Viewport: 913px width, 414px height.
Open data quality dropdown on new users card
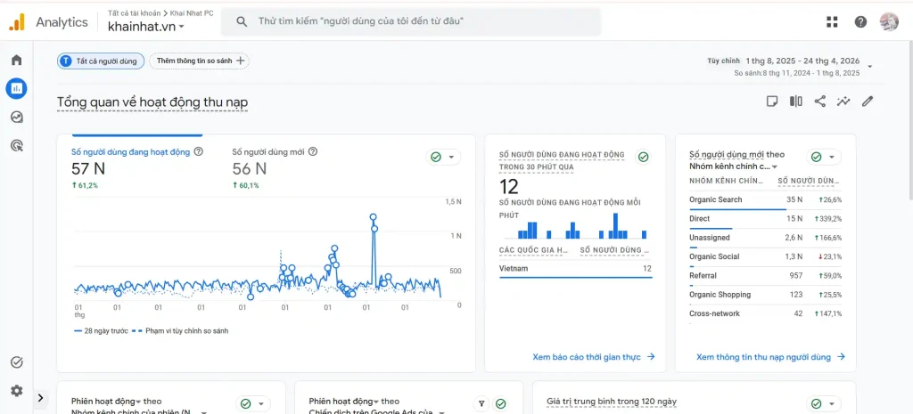tap(823, 157)
